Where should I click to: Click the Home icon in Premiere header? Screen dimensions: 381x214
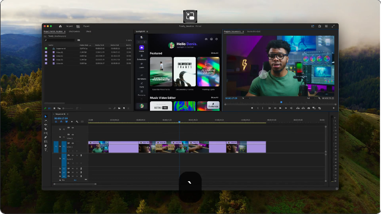[60, 26]
